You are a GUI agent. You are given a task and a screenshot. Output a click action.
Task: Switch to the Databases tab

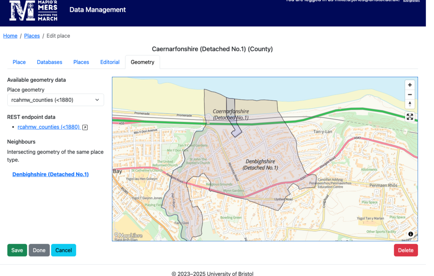49,62
